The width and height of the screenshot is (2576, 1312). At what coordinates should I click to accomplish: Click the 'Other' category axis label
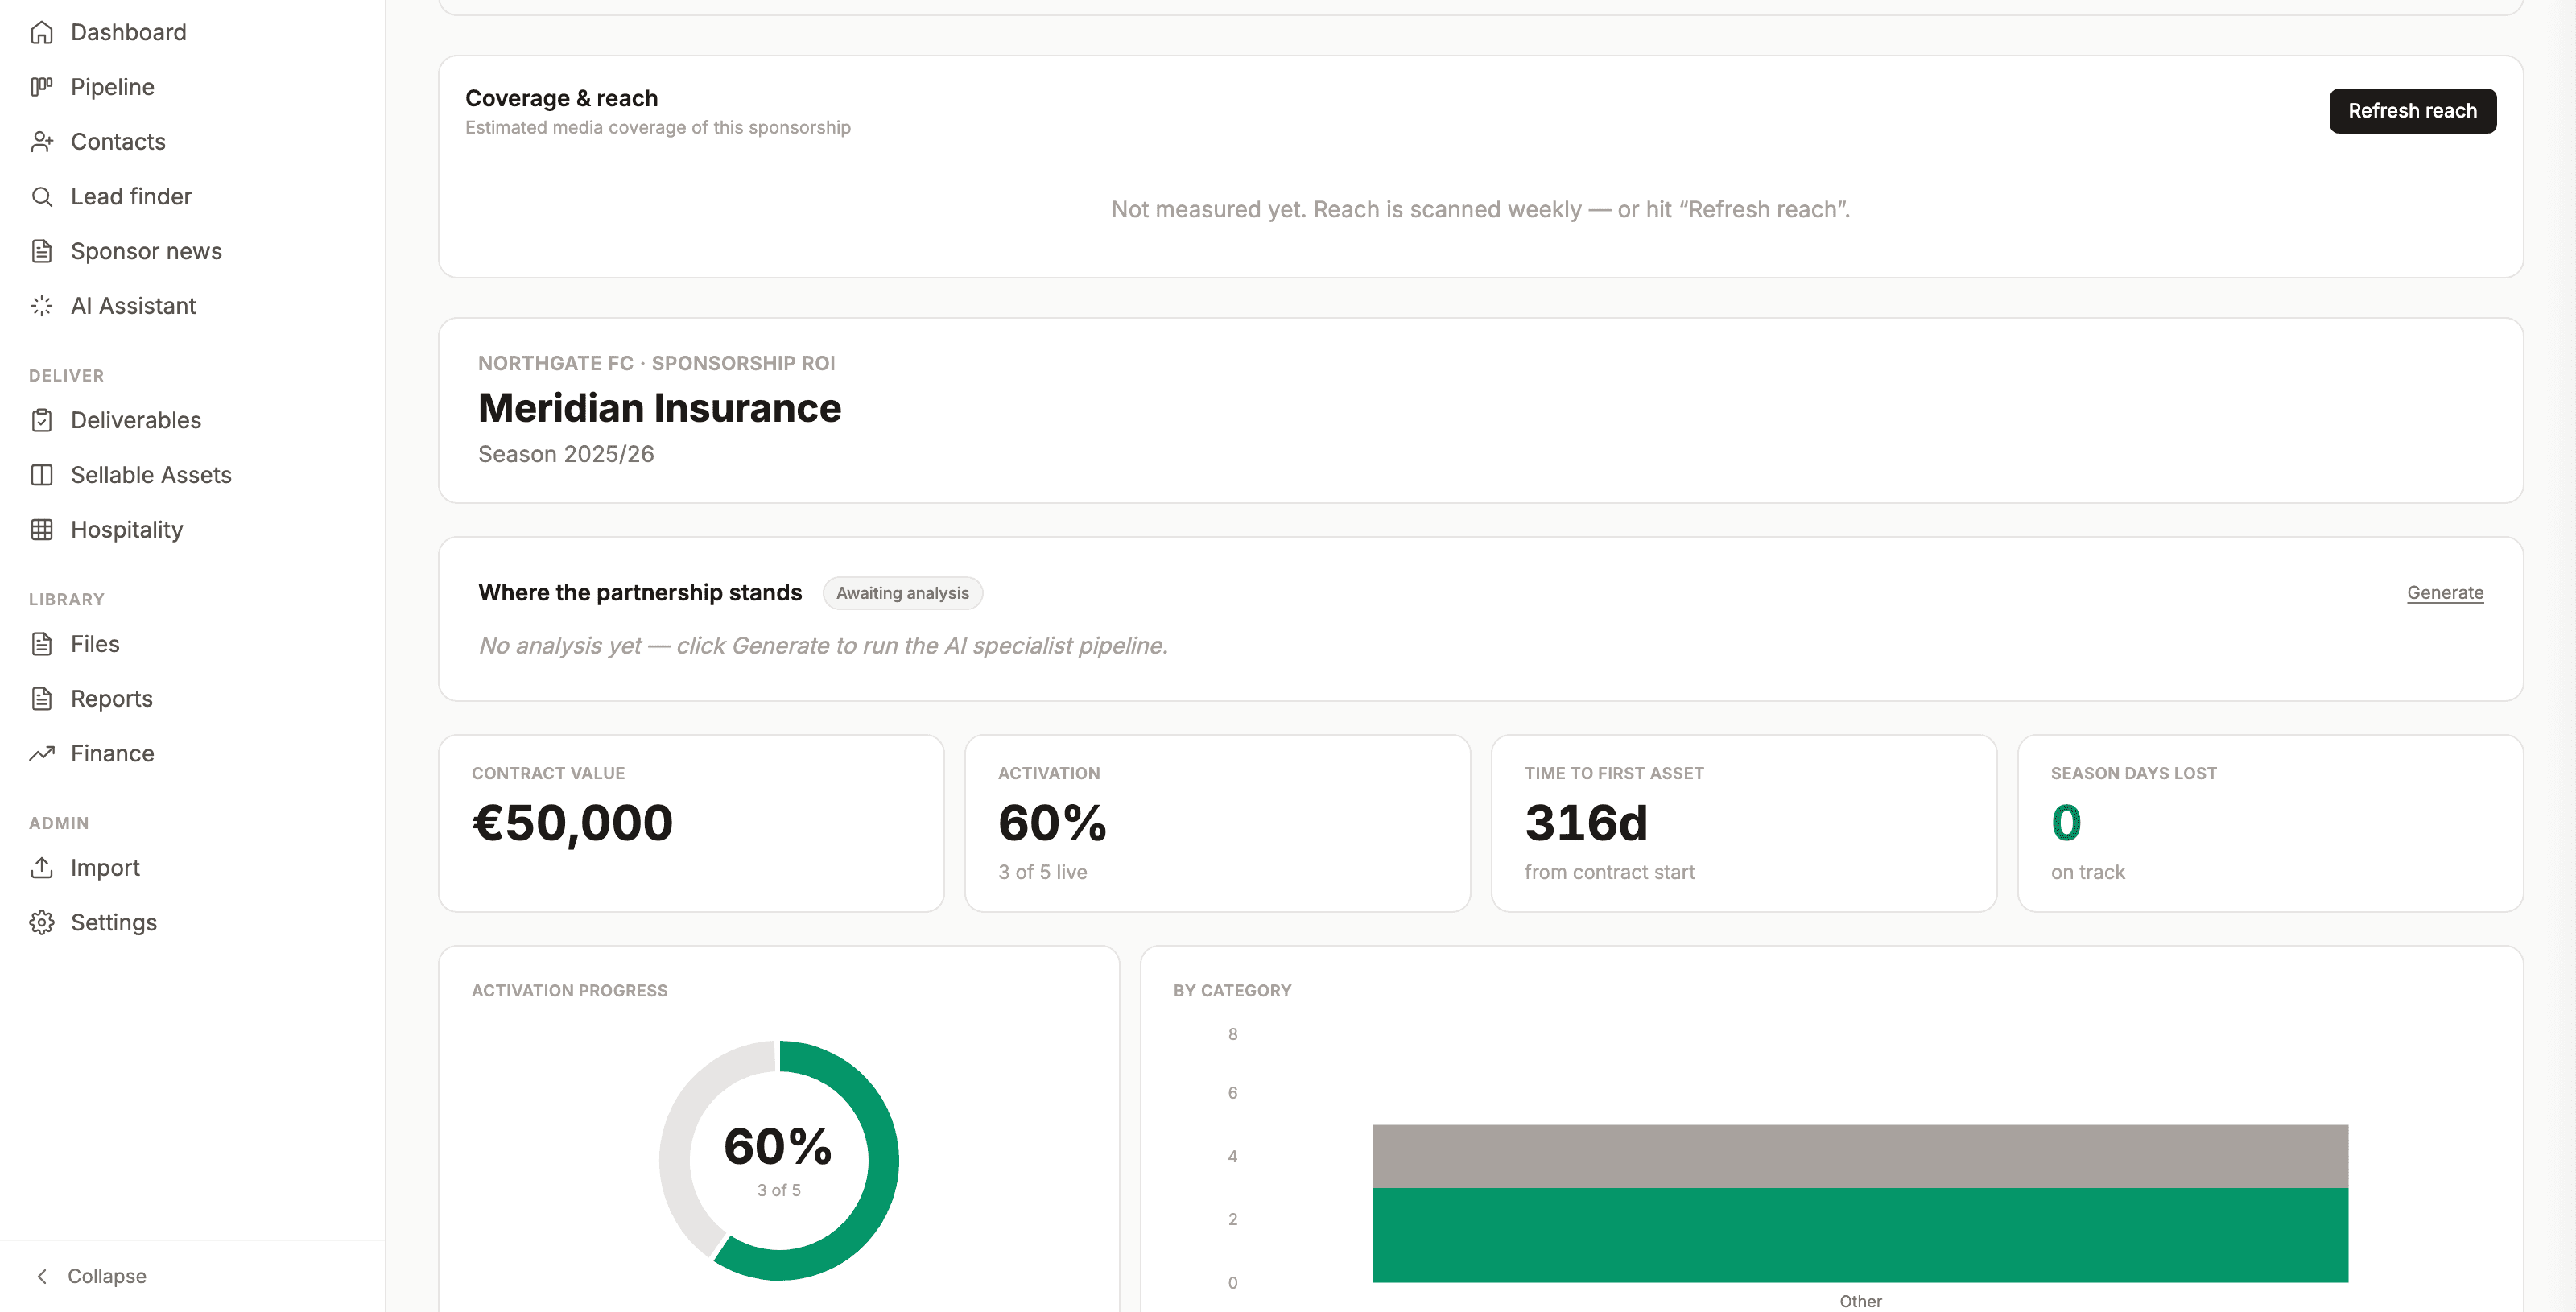click(1860, 1301)
